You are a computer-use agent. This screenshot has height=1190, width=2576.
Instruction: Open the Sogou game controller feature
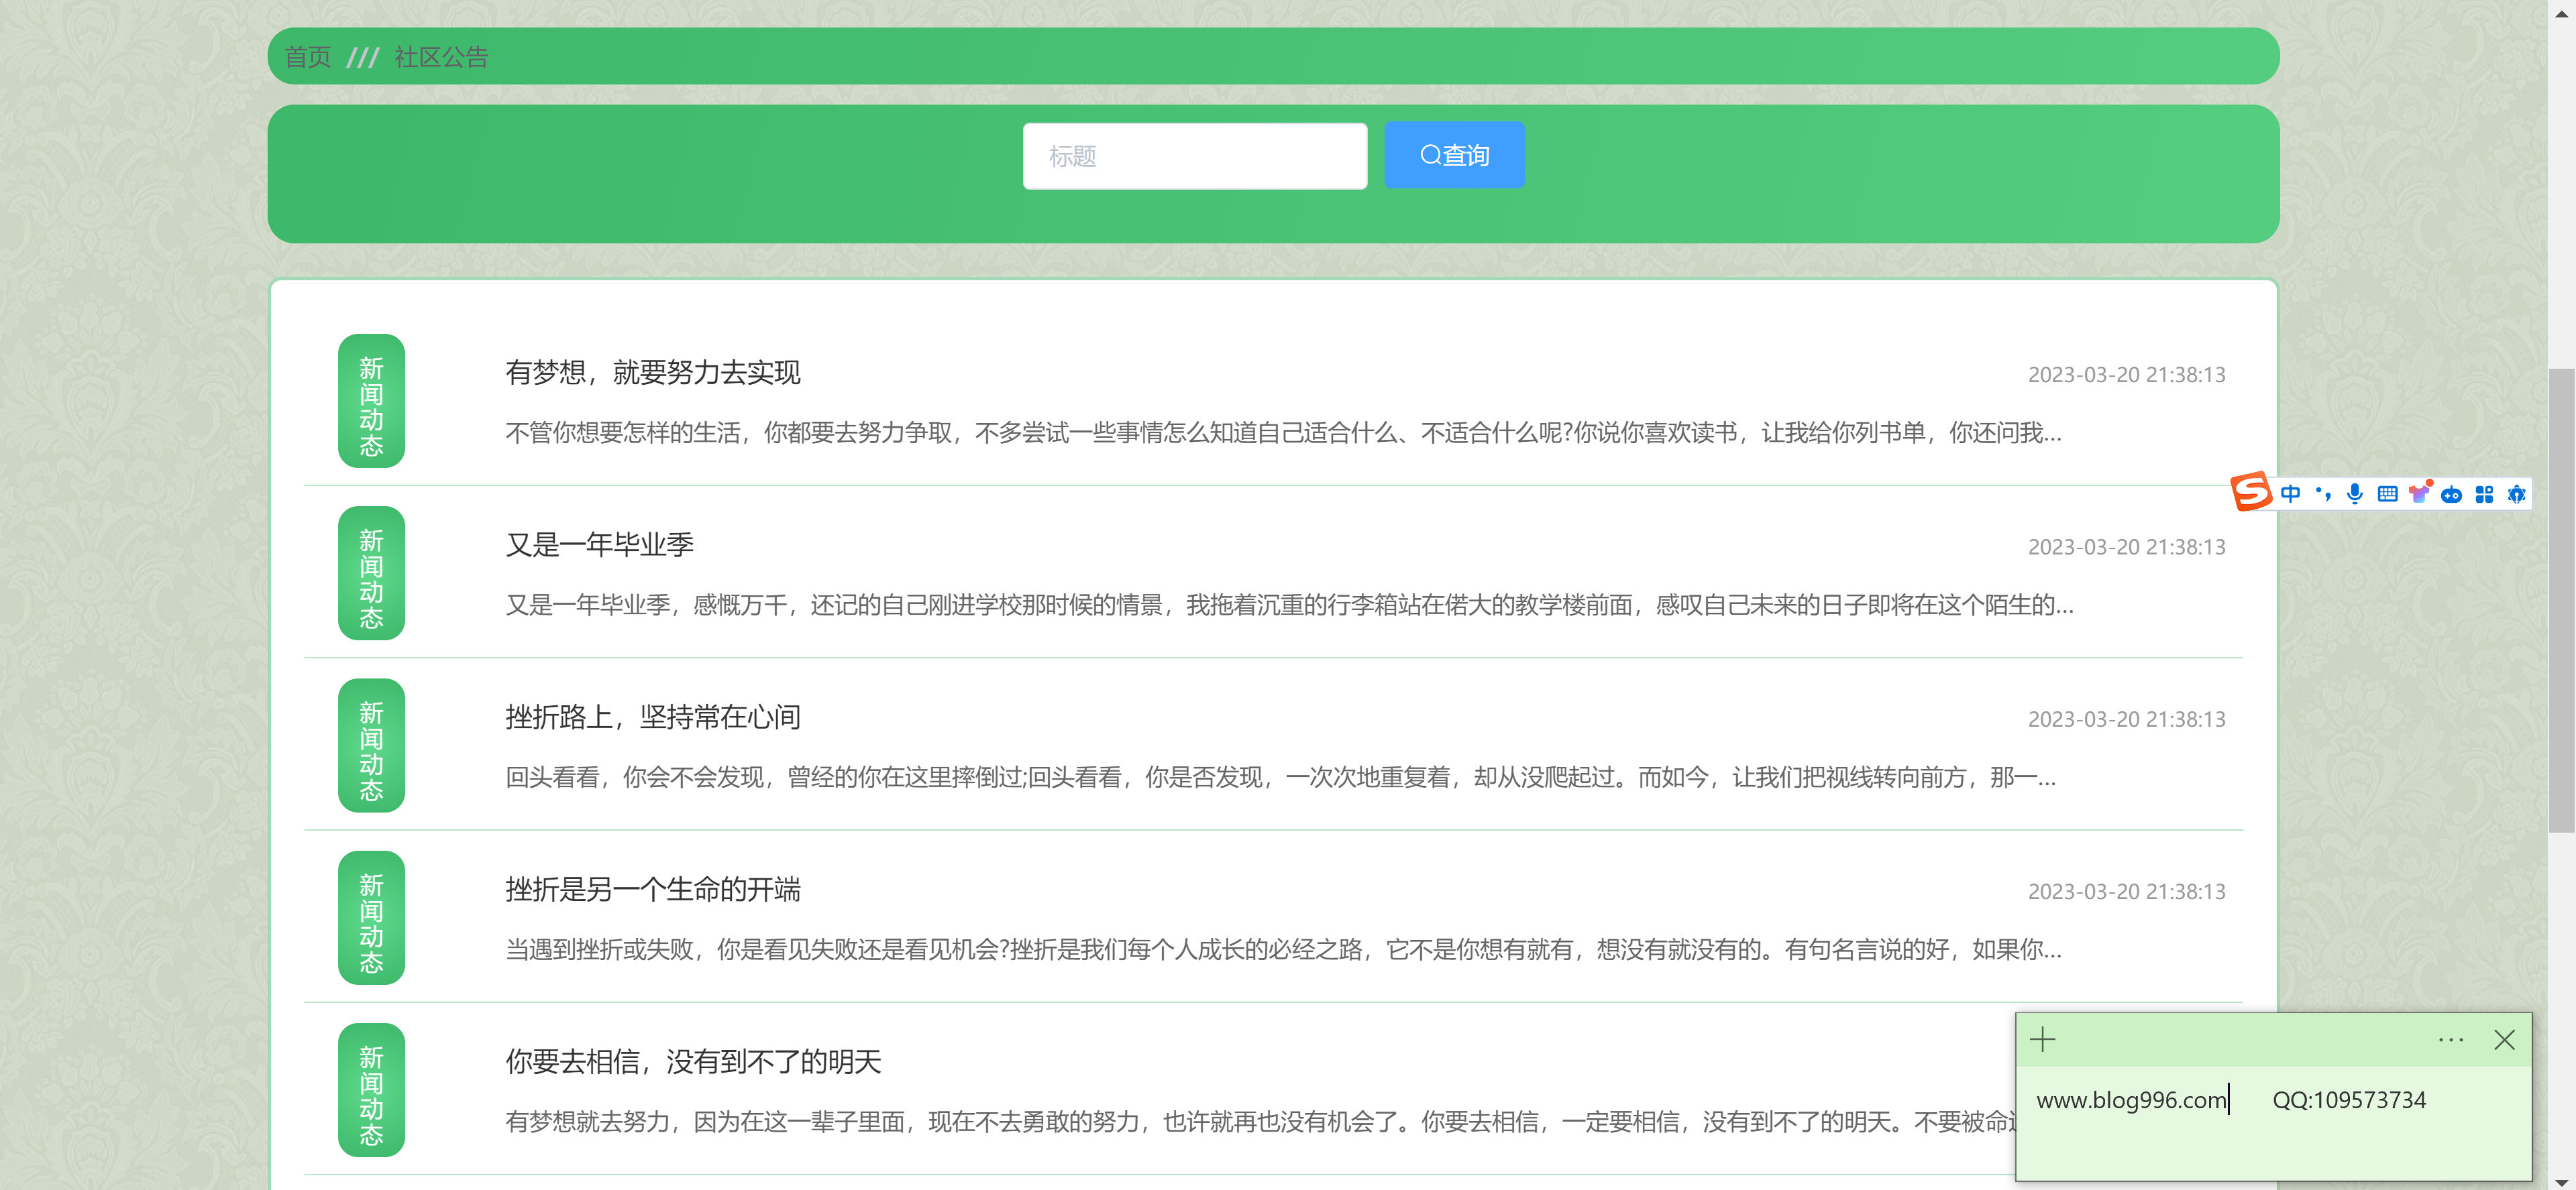click(2452, 493)
